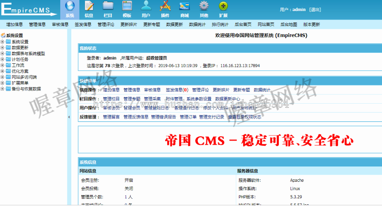
Task: Open the 其他 gear icon
Action: 204,6
